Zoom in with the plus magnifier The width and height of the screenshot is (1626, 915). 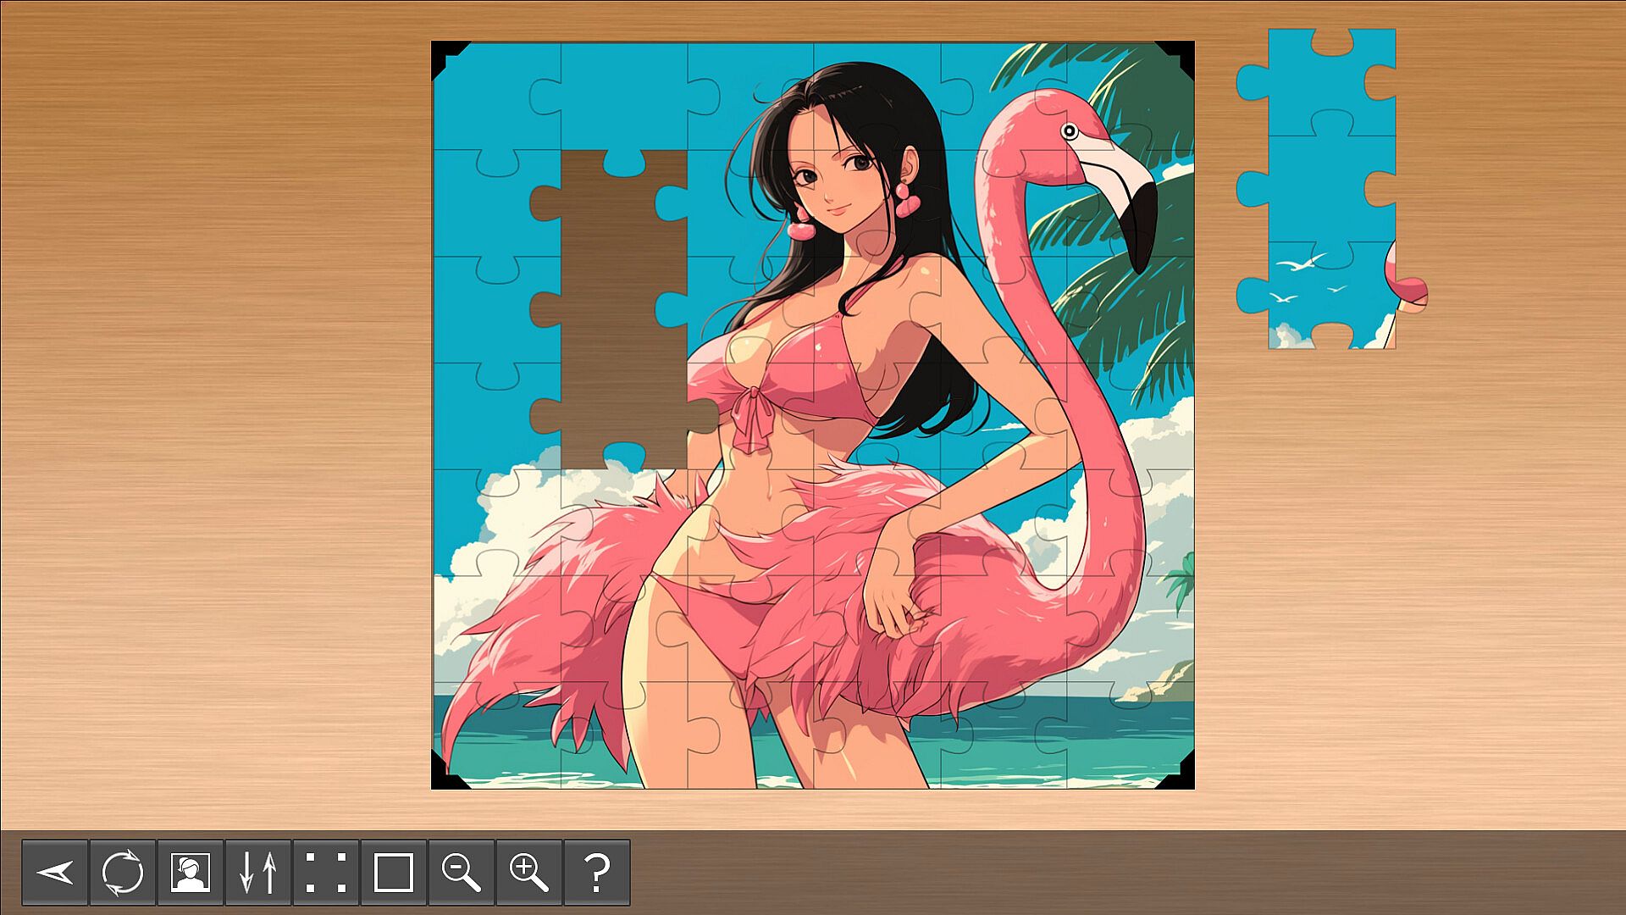529,872
